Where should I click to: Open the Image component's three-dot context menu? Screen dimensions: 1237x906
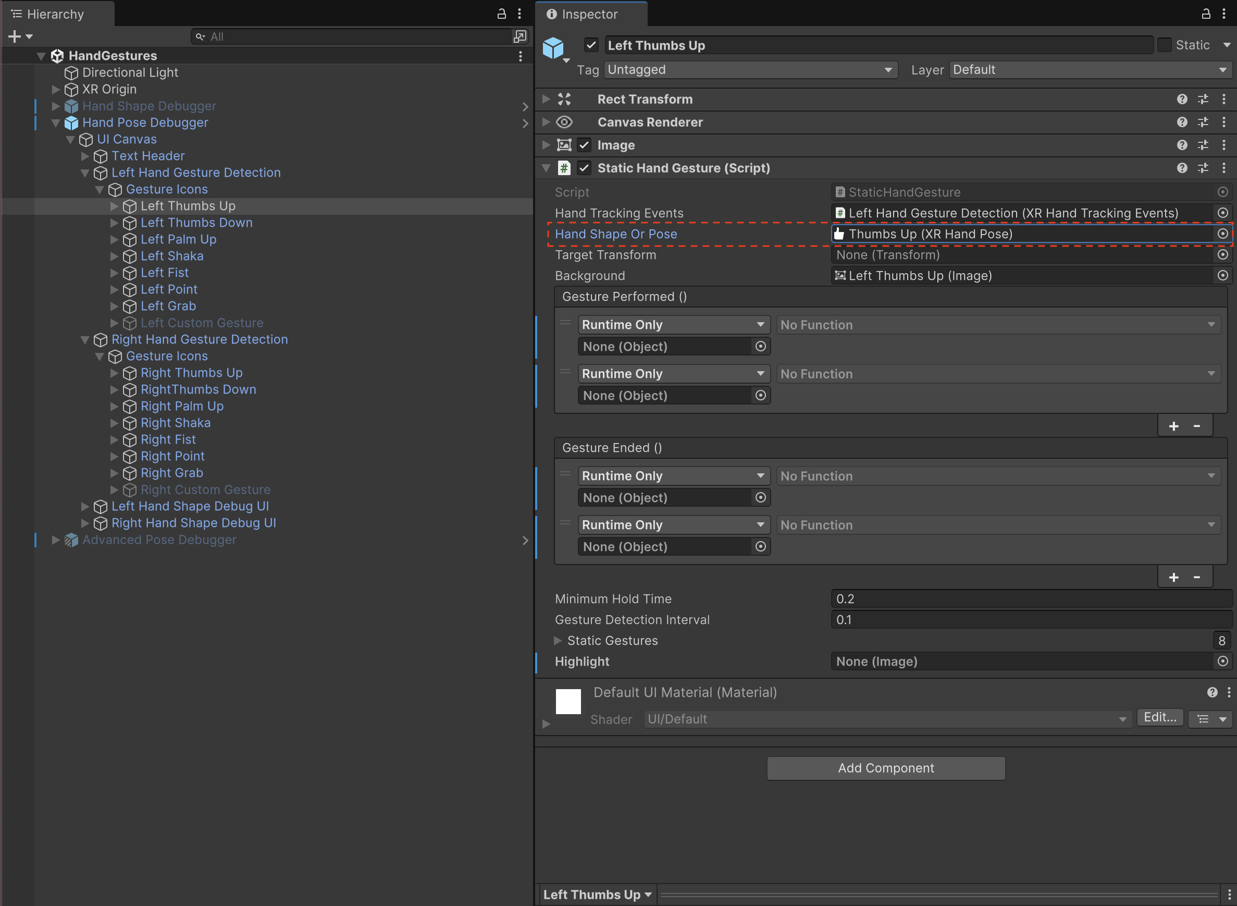[1224, 145]
